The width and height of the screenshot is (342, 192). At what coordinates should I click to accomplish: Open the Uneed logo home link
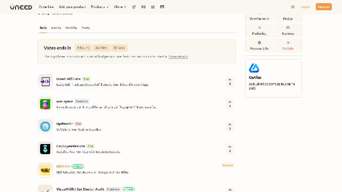[21, 7]
